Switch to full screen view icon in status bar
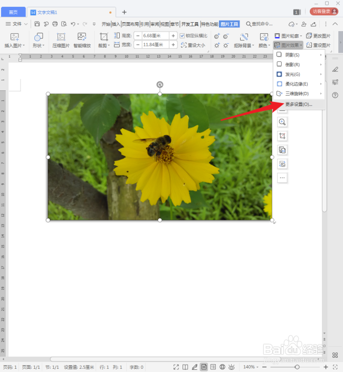343x372 pixels. point(176,367)
